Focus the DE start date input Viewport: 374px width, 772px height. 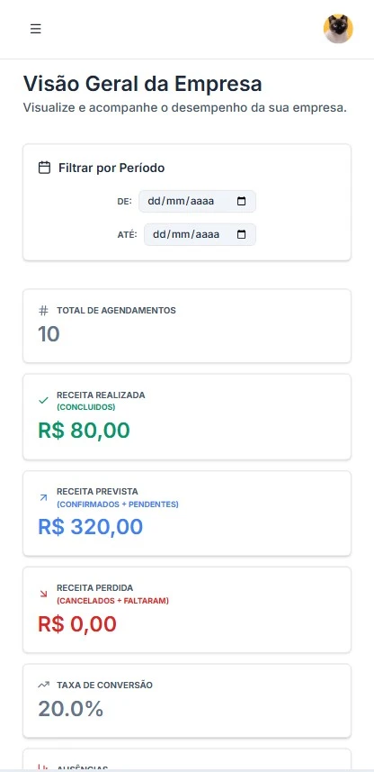pyautogui.click(x=197, y=202)
